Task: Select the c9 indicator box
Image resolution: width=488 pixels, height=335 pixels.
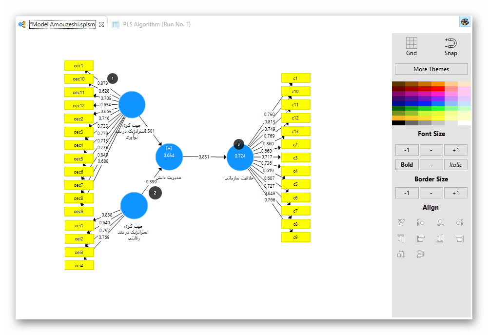Action: point(295,237)
